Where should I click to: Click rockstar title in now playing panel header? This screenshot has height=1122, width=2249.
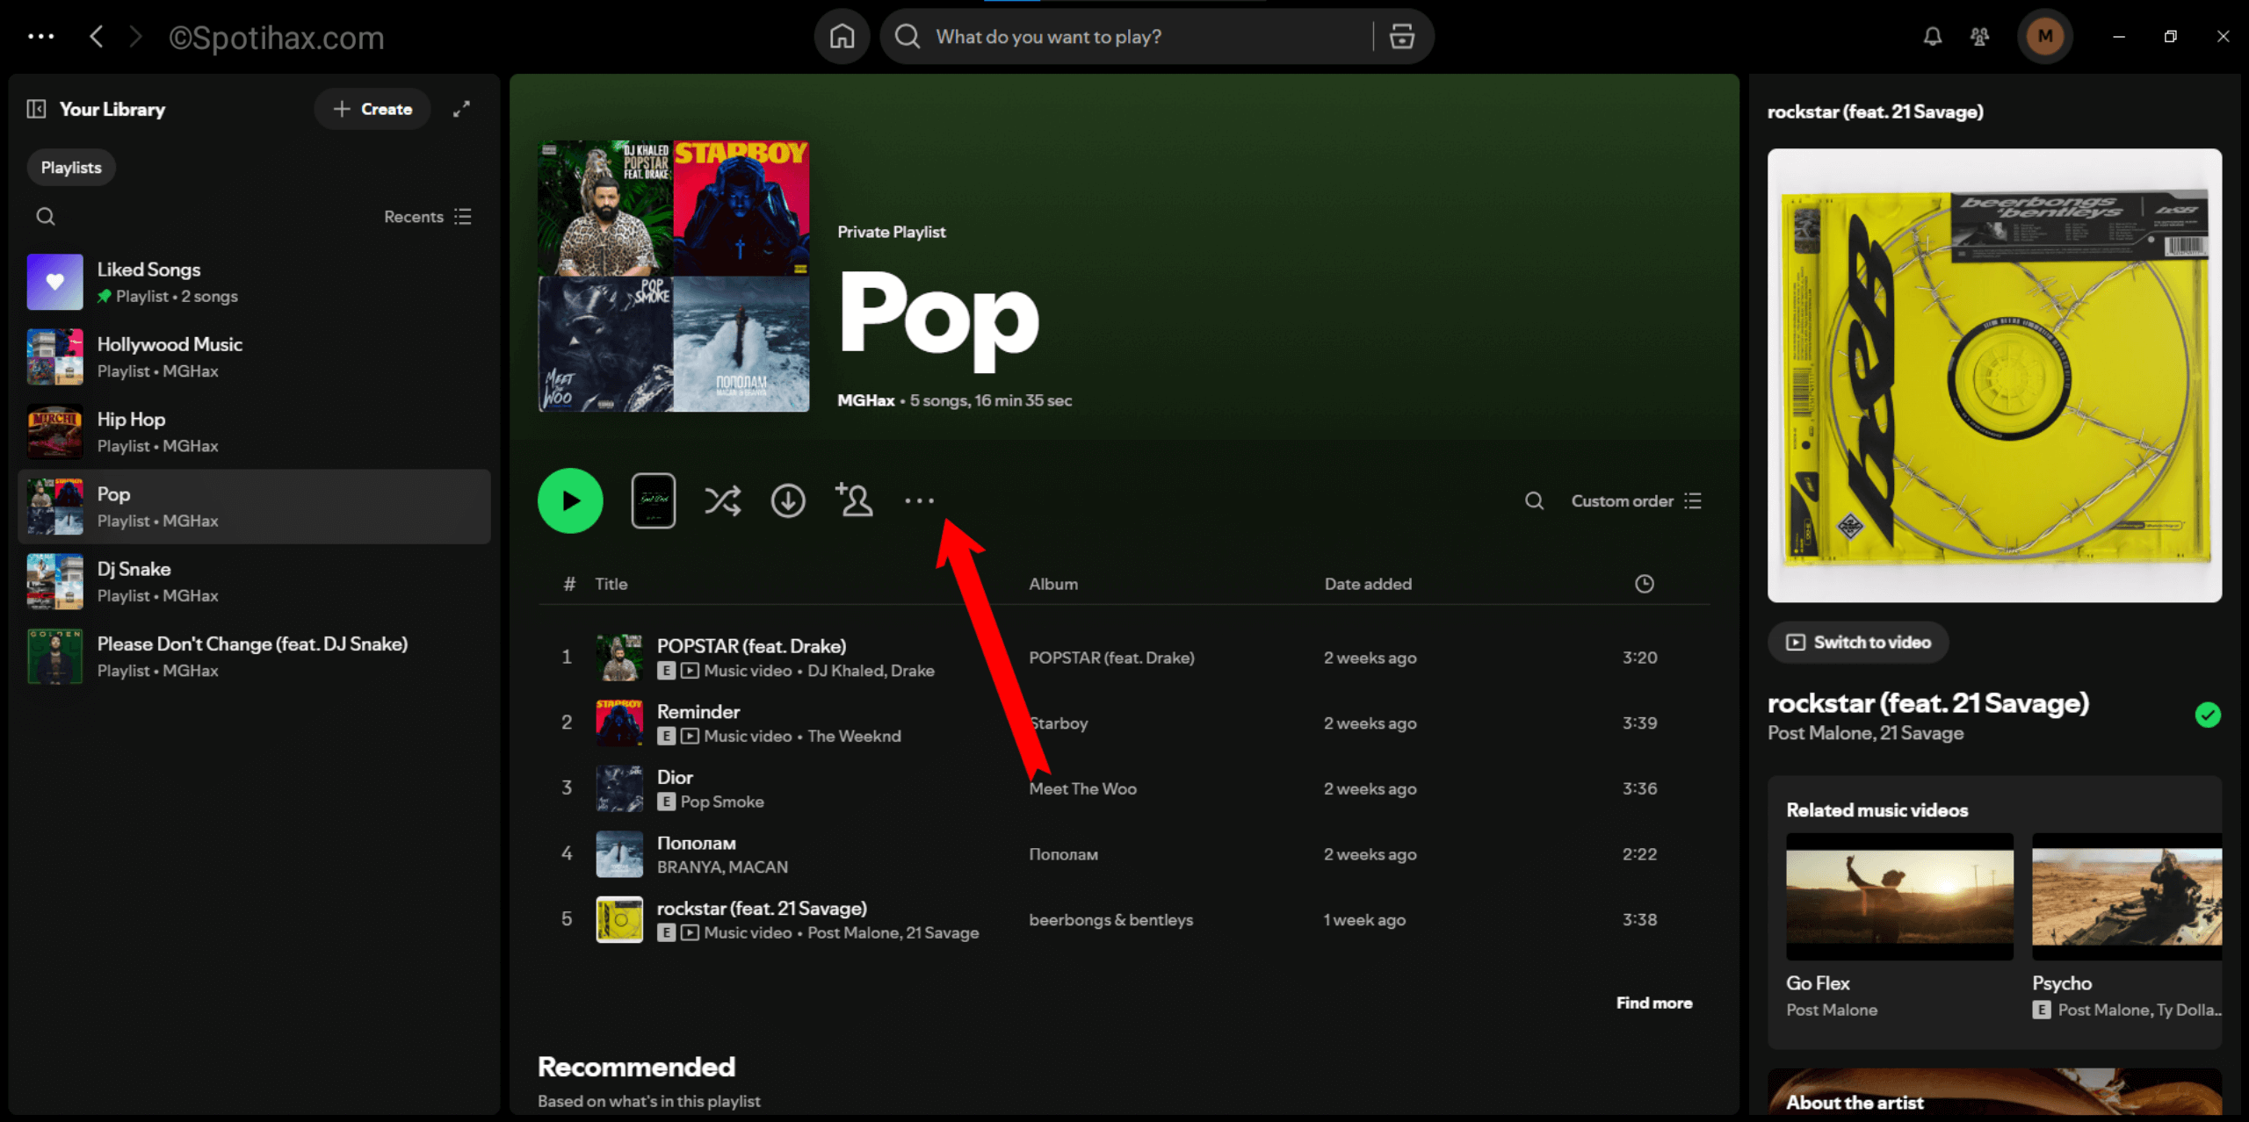coord(1875,111)
